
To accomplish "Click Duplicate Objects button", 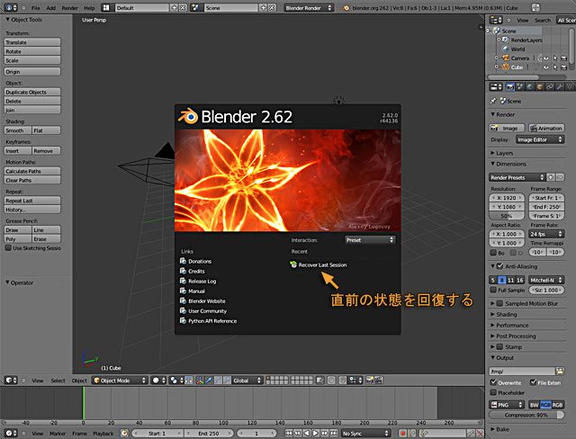I will pyautogui.click(x=32, y=92).
